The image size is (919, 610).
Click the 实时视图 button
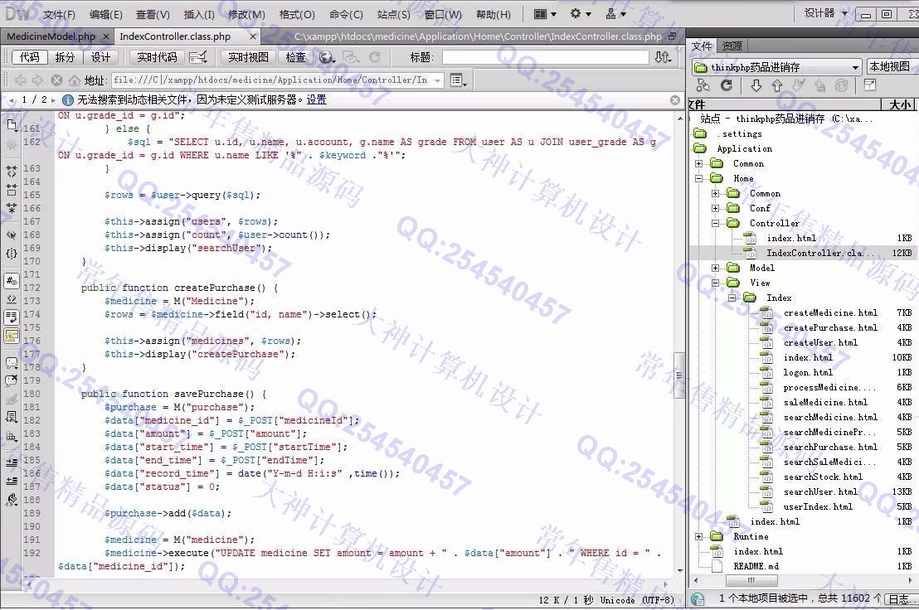click(248, 57)
